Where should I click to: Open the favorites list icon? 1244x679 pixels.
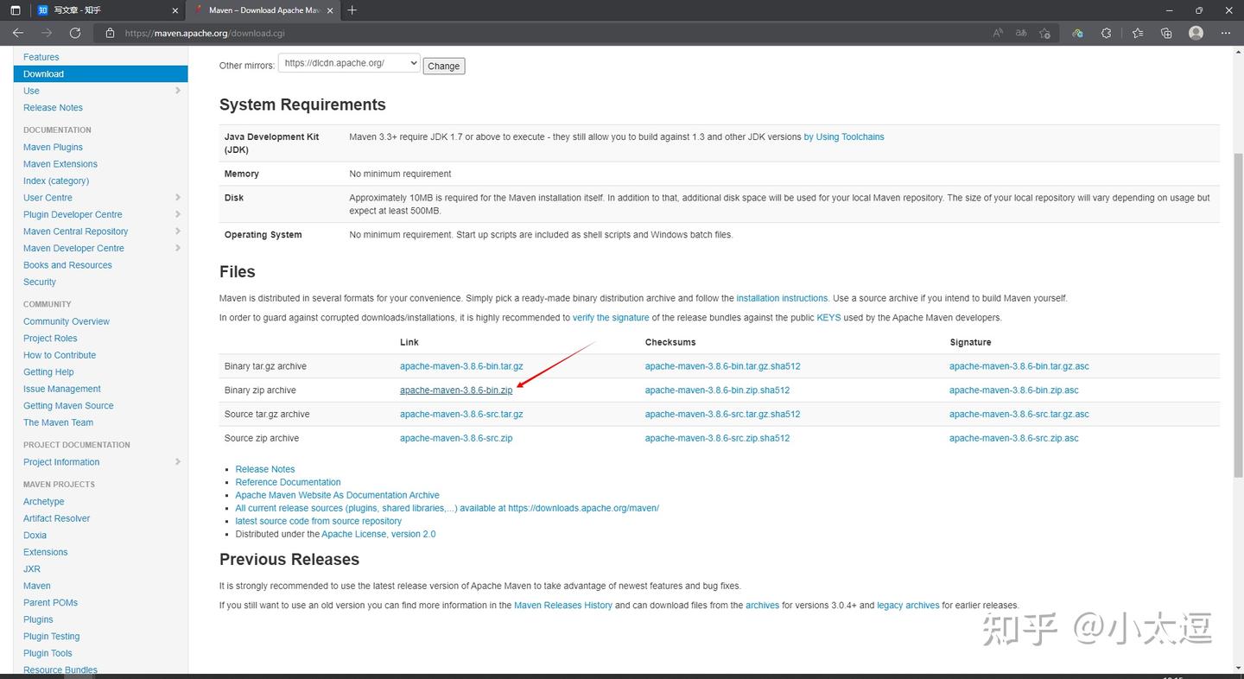pyautogui.click(x=1137, y=33)
